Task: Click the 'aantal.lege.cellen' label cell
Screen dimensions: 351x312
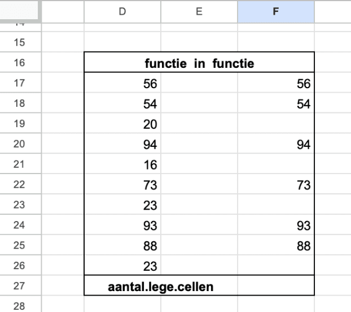Action: tap(161, 287)
